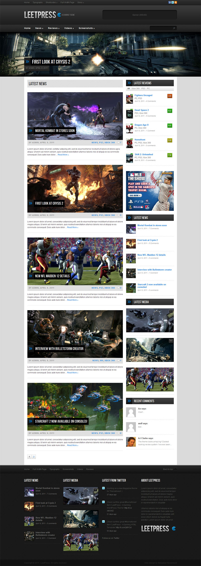Click the AJ Clarke avatar in Recent Comments

point(131,442)
